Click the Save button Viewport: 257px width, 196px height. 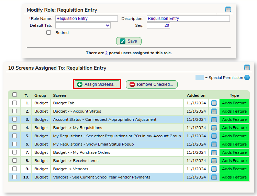pos(128,41)
